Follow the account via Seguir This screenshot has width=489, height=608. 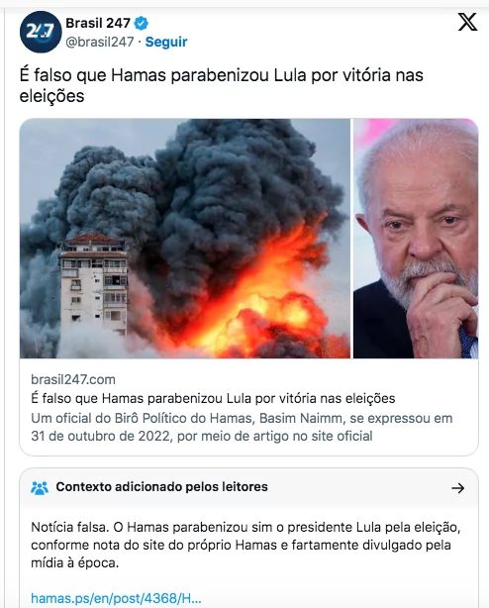coord(166,42)
